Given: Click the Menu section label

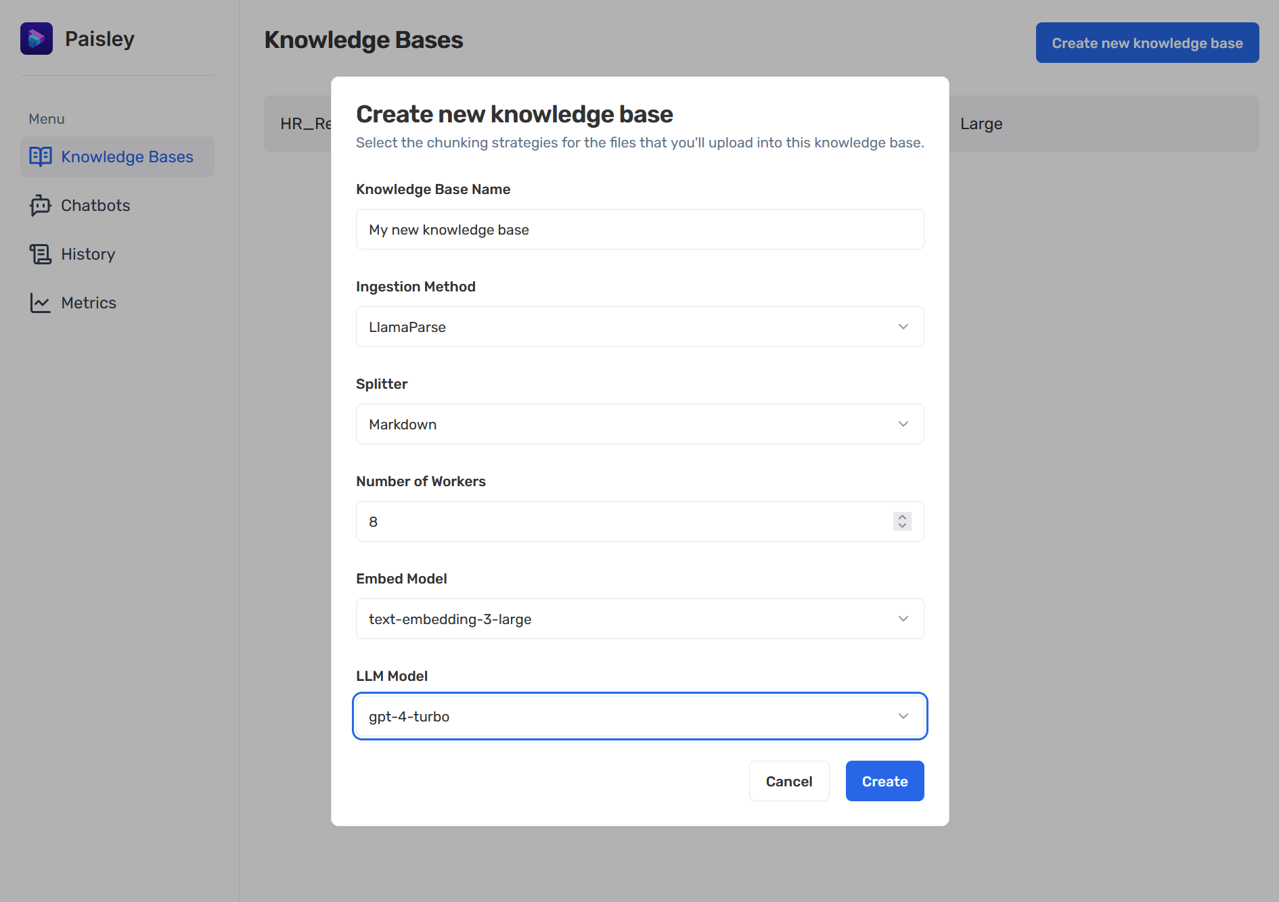Looking at the screenshot, I should [47, 119].
